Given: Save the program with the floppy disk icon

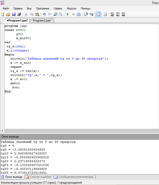Looking at the screenshot, I should pyautogui.click(x=13, y=14).
